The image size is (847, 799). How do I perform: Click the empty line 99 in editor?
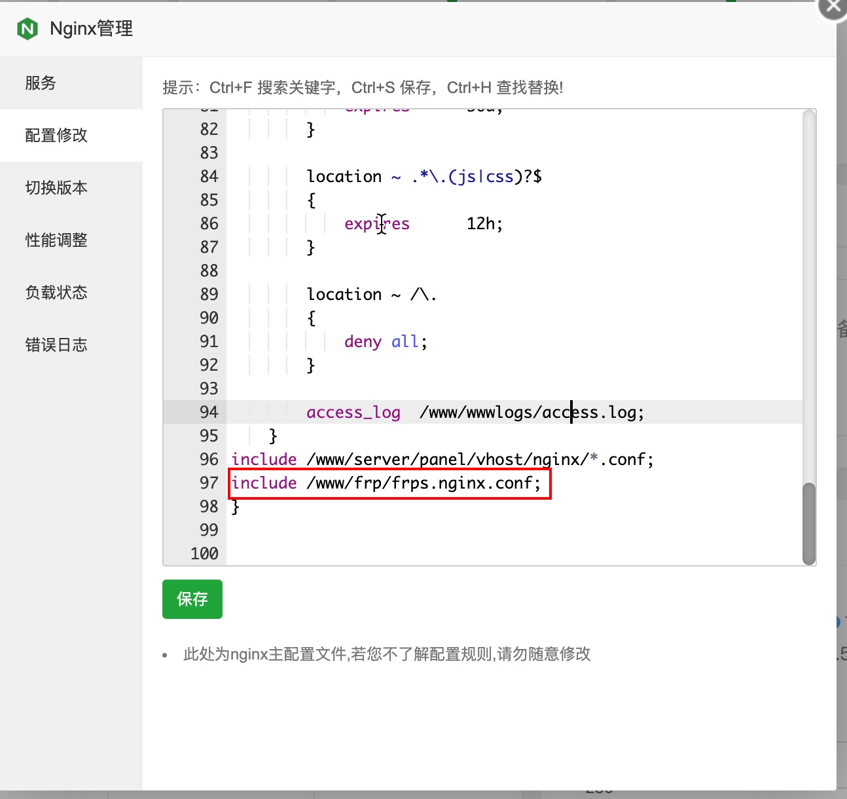pos(514,530)
